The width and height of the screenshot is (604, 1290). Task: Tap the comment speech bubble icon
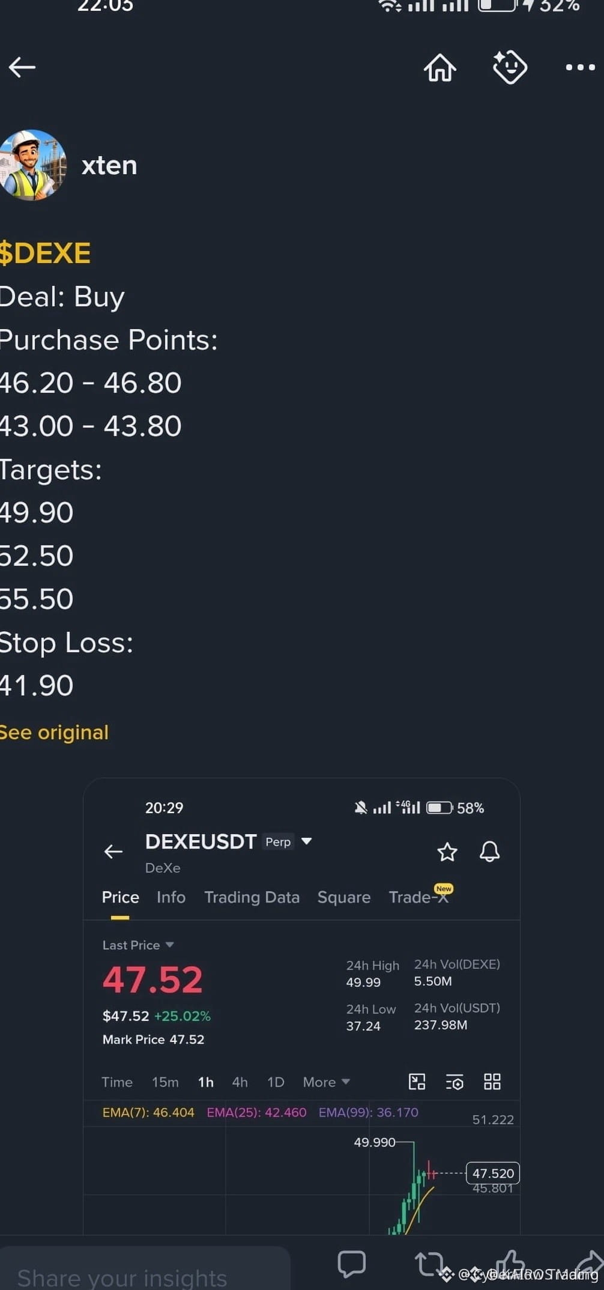point(352,1264)
